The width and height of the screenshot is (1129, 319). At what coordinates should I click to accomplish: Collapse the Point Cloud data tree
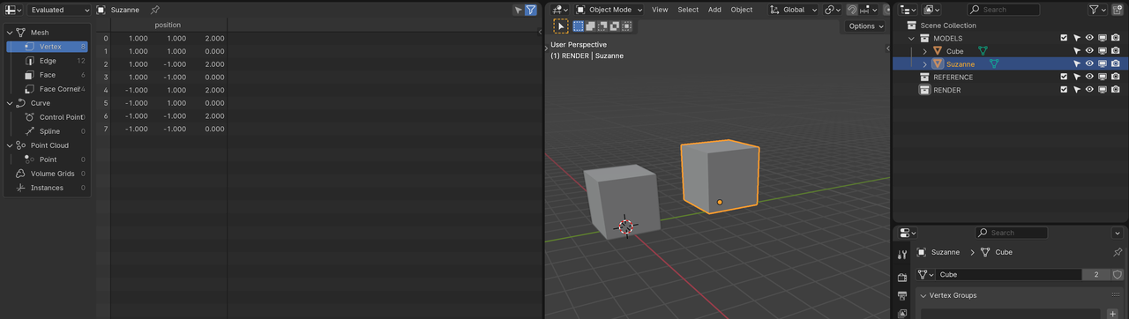tap(11, 145)
